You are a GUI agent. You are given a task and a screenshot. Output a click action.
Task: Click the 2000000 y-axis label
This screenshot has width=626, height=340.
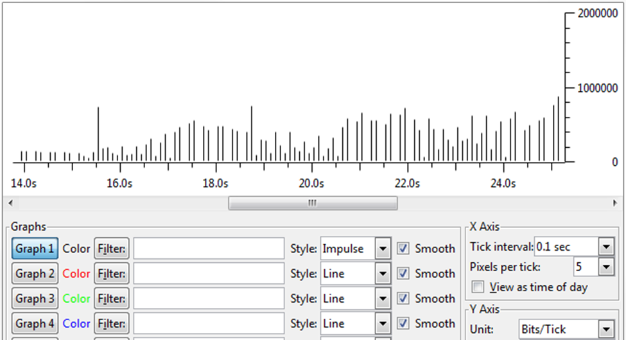598,13
